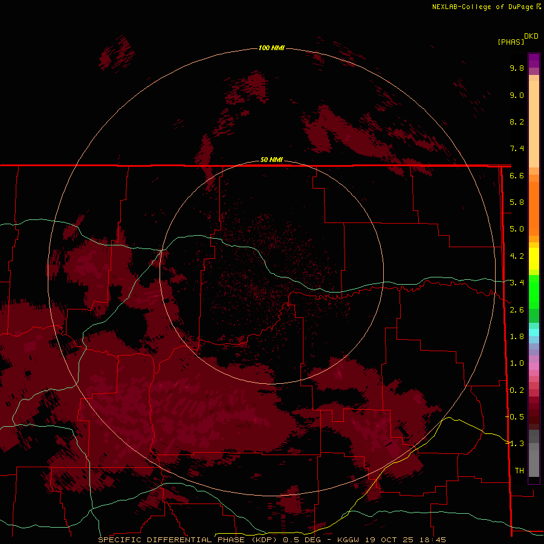Click the 5.0 legend value
This screenshot has height=544, width=544.
[x=517, y=229]
